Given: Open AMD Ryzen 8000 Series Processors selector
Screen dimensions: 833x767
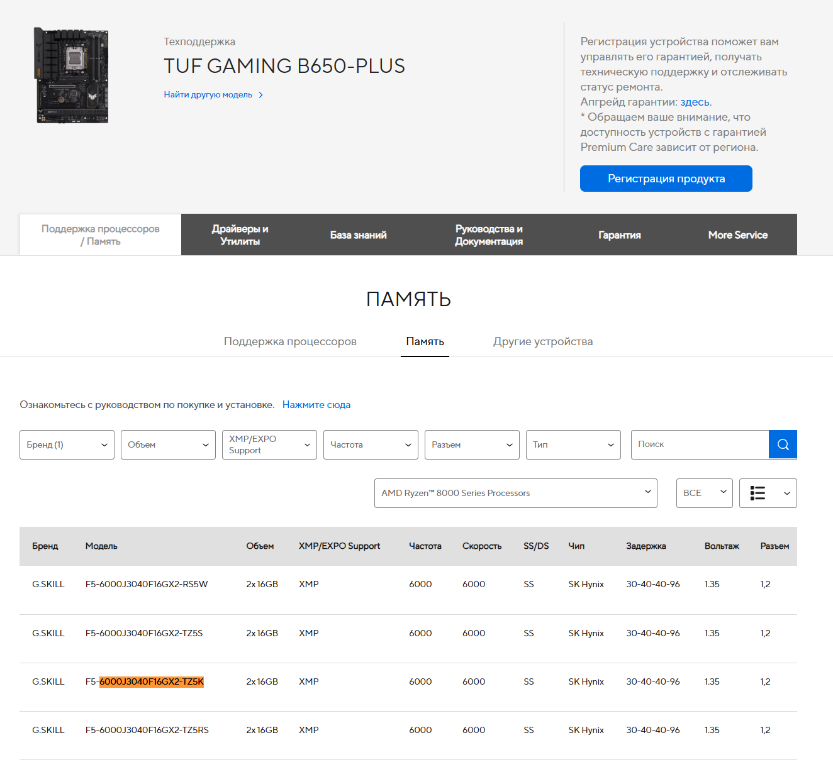Looking at the screenshot, I should (515, 493).
